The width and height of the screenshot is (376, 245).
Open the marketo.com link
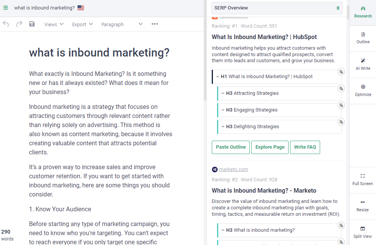pos(233,169)
